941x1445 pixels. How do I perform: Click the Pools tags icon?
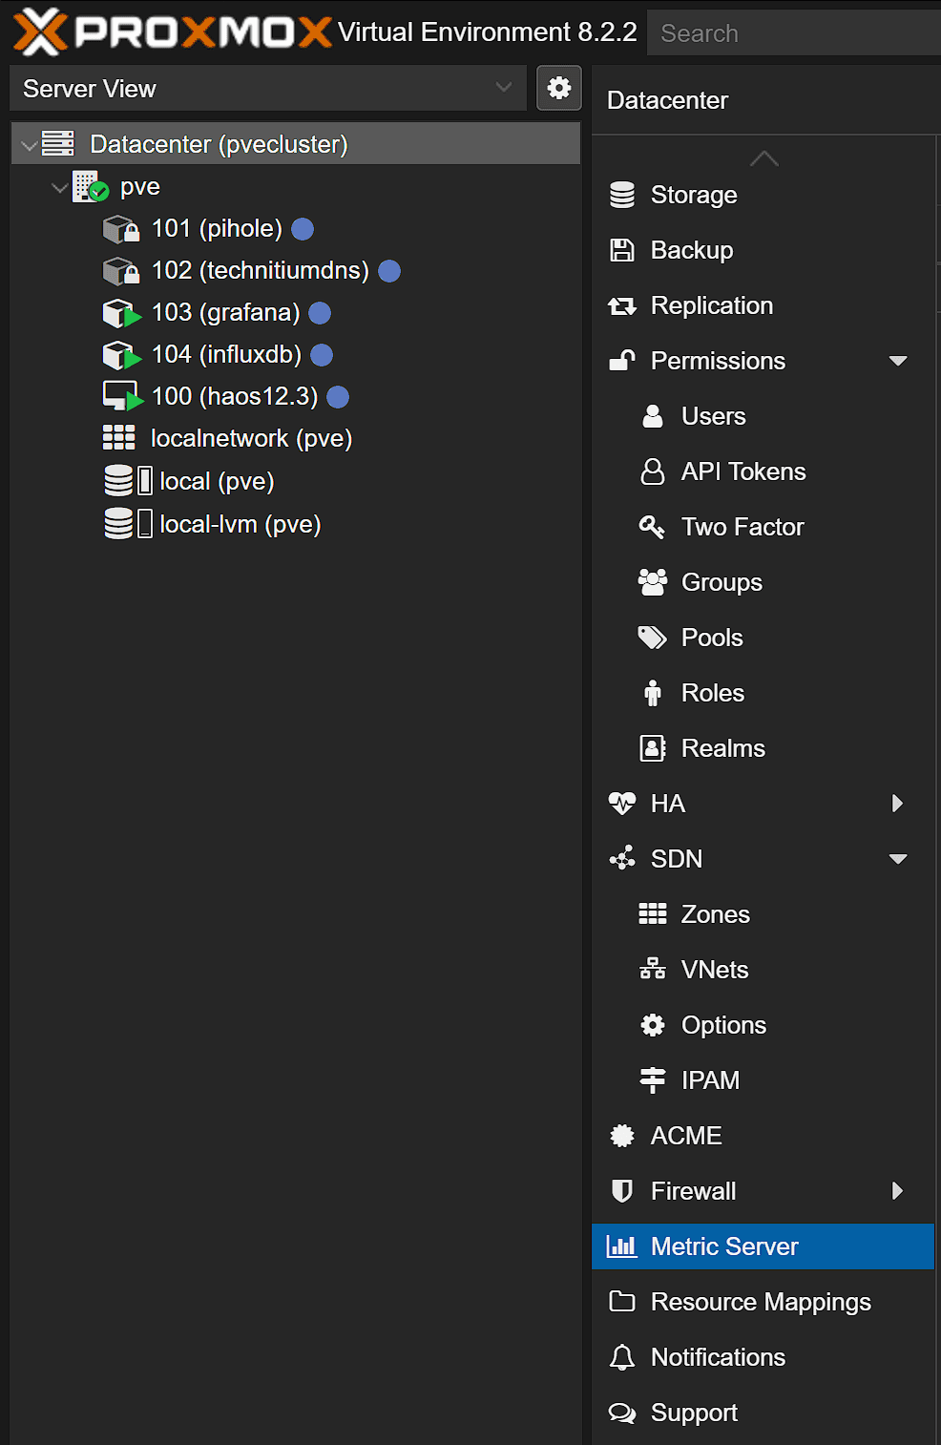tap(653, 638)
